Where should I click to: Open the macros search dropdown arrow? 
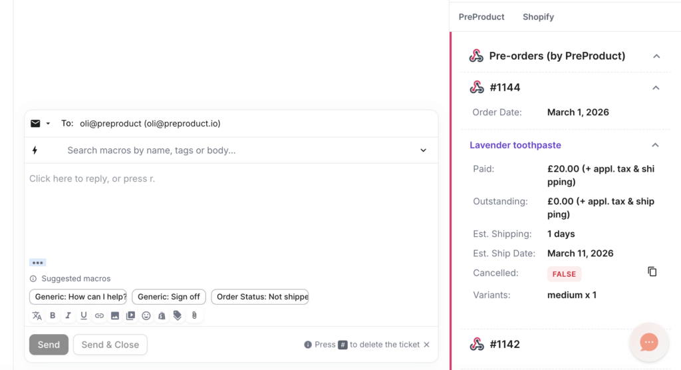424,150
